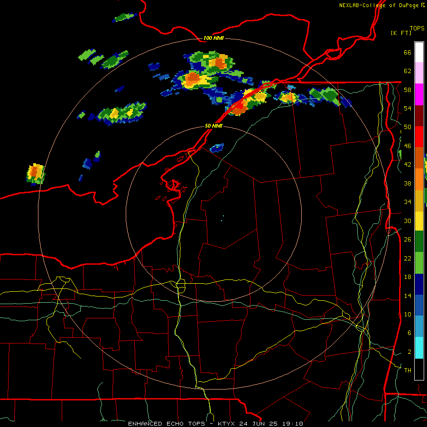Click the 38 value on the legend

[408, 183]
